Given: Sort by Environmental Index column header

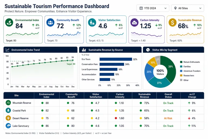Looking at the screenshot, I should click(47, 96).
